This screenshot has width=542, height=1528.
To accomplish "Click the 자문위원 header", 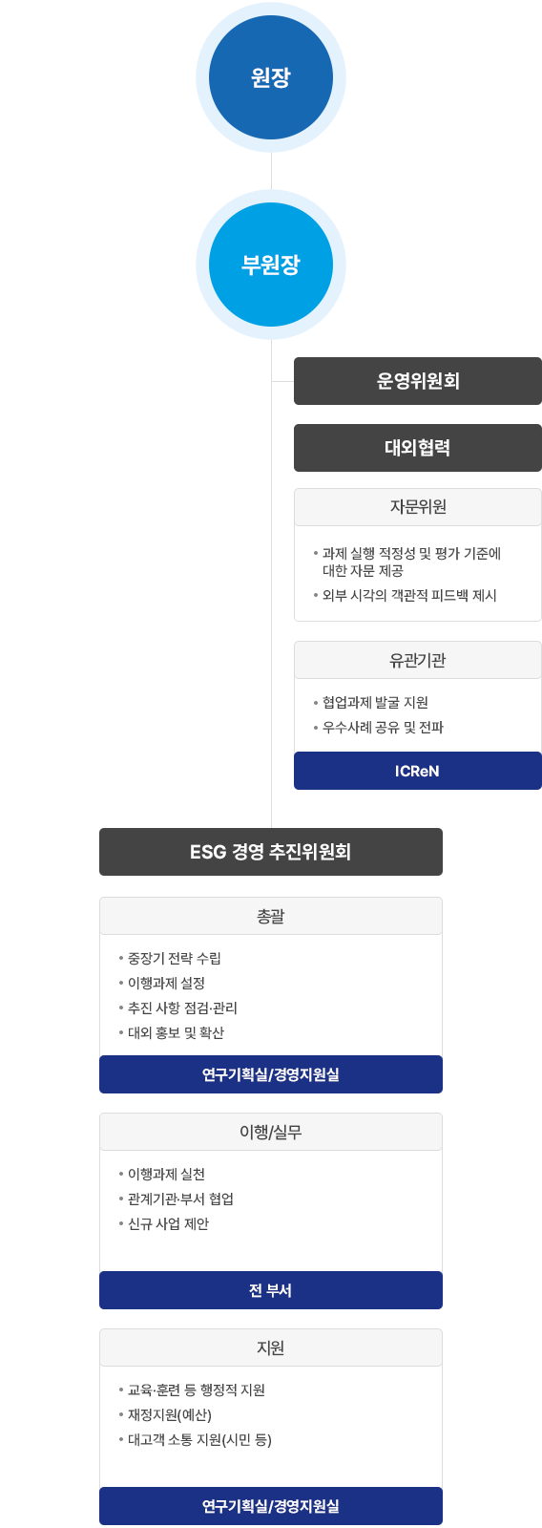I will coord(418,507).
